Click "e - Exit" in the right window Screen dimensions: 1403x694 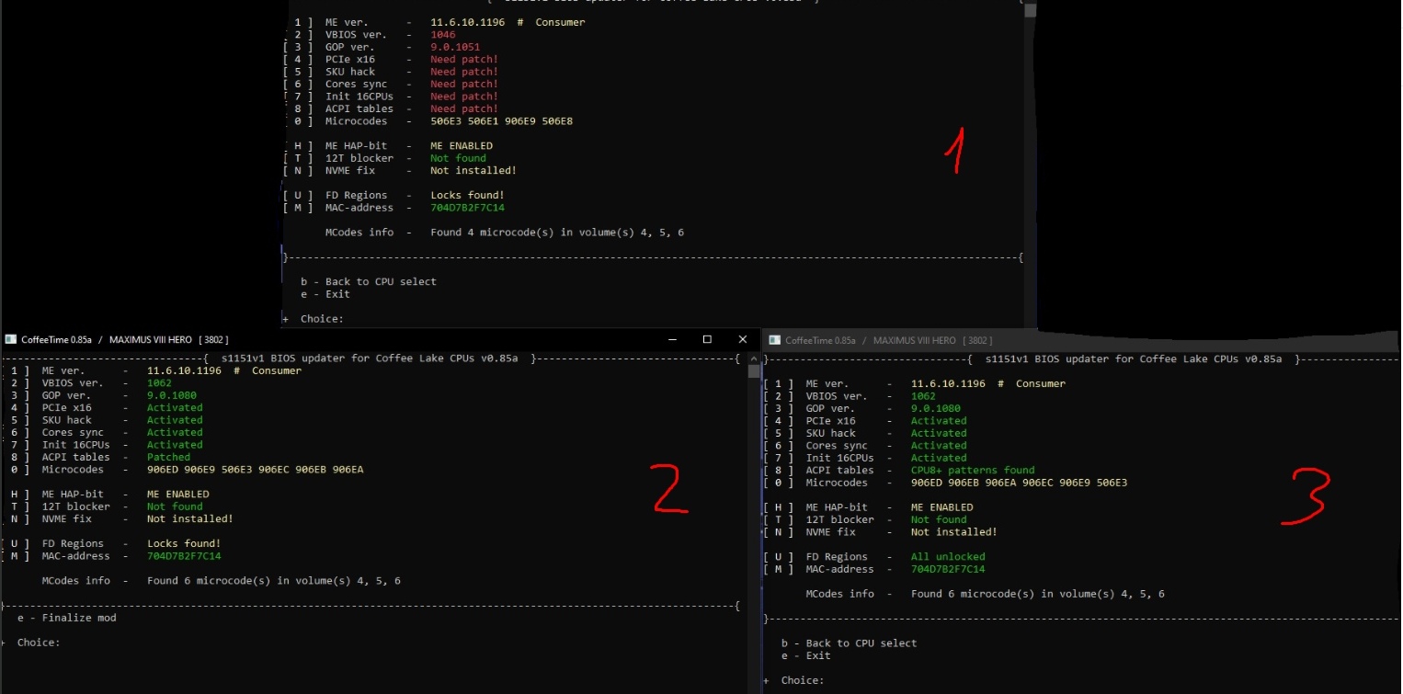pyautogui.click(x=806, y=655)
